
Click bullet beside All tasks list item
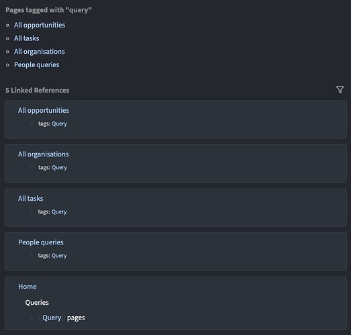pyautogui.click(x=7, y=38)
